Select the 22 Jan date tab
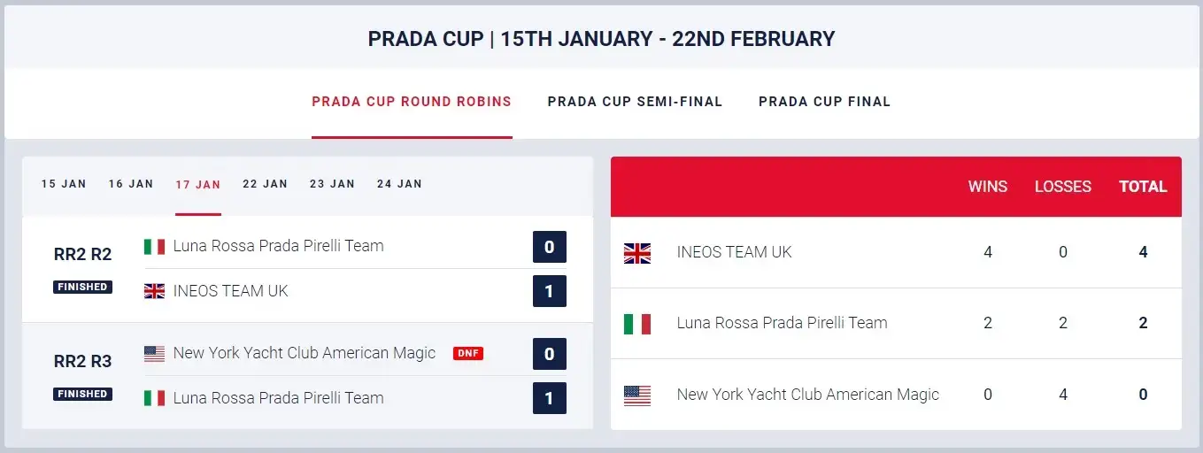 click(x=265, y=184)
